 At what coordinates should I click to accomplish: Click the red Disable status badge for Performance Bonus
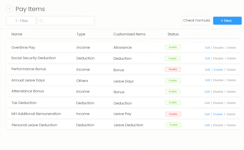tap(173, 69)
